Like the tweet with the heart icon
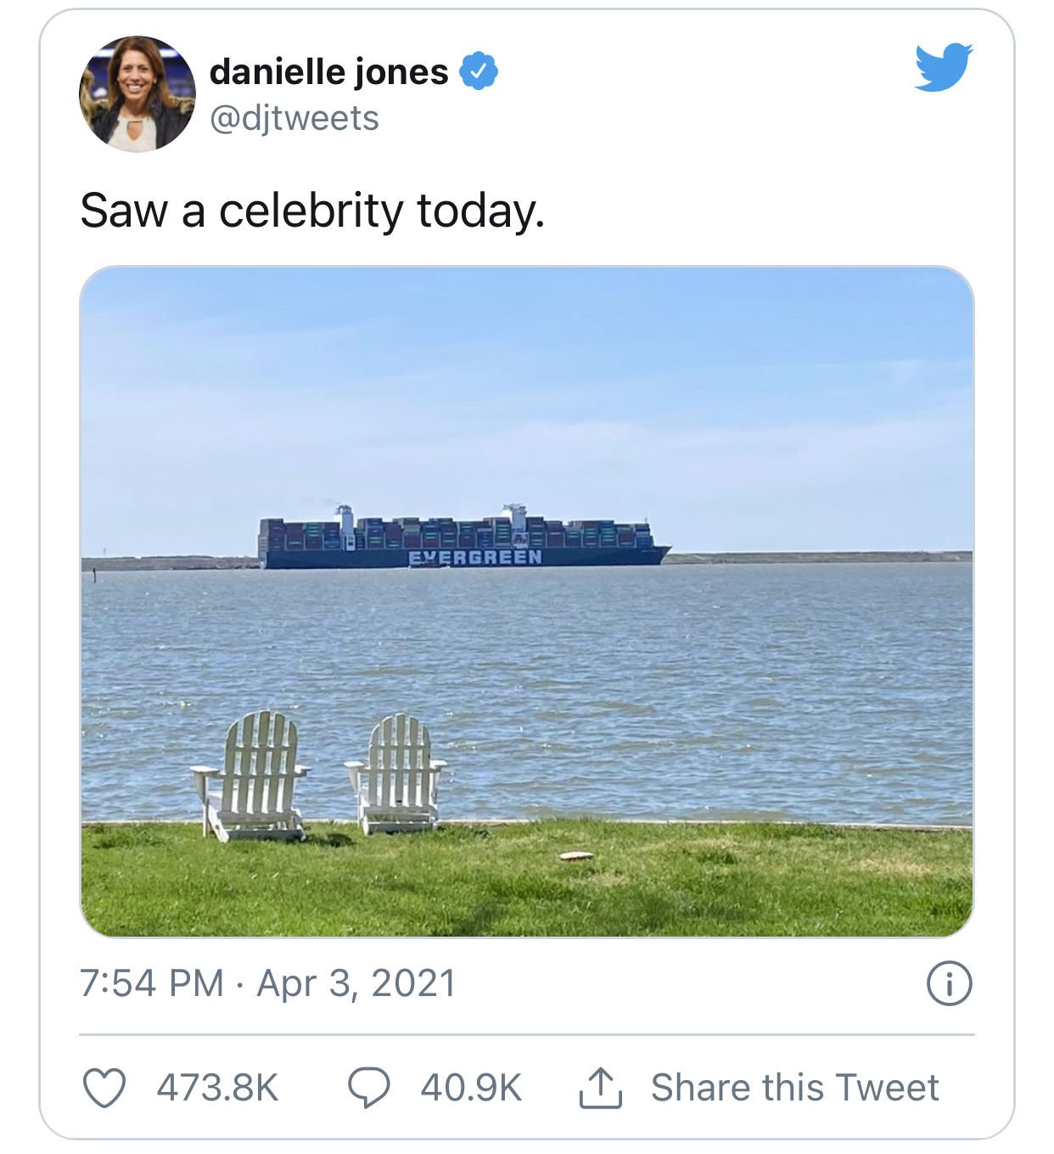The image size is (1054, 1154). click(x=104, y=1088)
